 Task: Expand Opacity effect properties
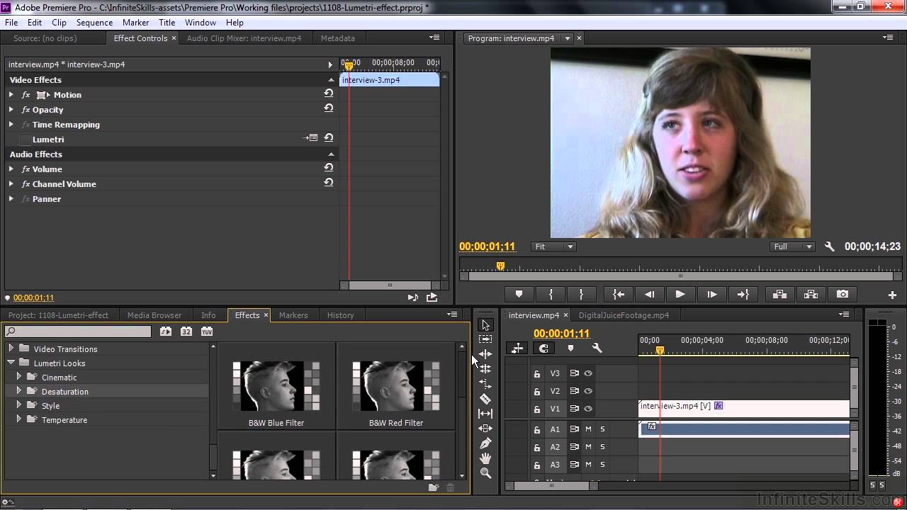(11, 109)
